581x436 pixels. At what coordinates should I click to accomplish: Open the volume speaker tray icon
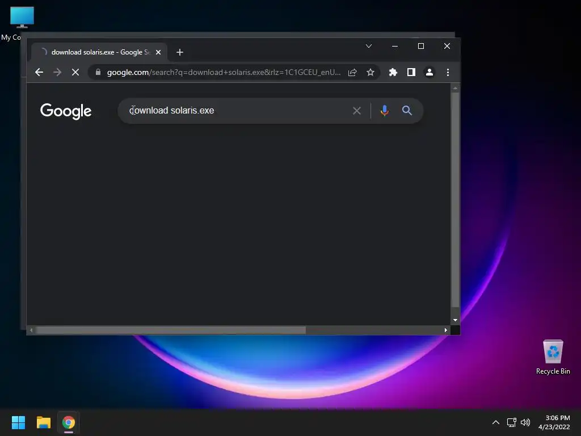click(525, 422)
